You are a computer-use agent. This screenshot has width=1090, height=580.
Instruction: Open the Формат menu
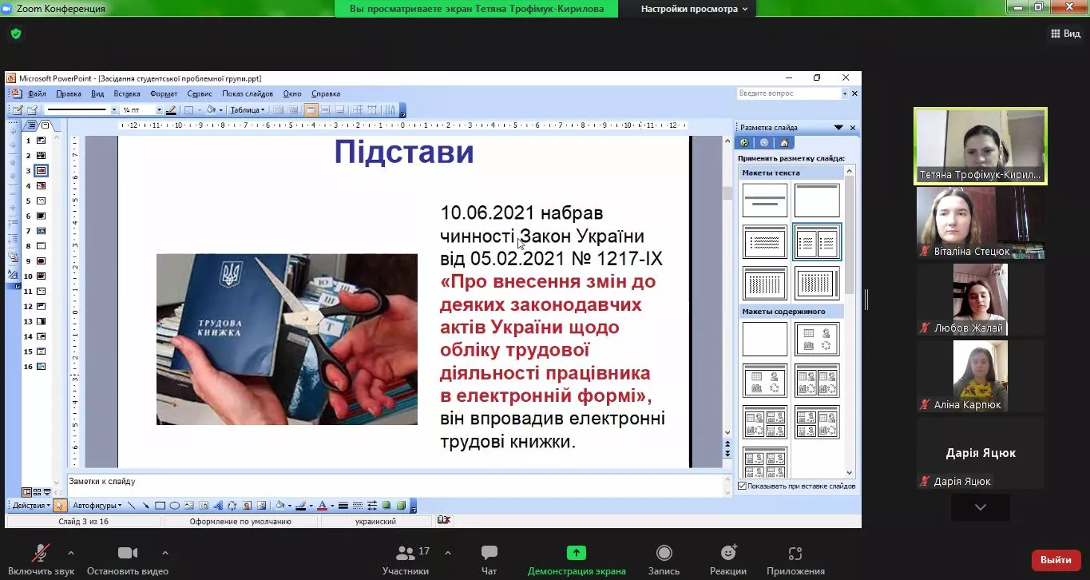(x=164, y=93)
